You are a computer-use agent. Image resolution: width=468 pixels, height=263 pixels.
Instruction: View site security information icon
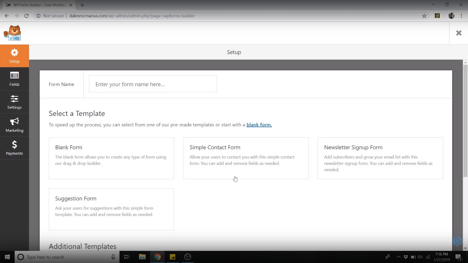pos(38,16)
